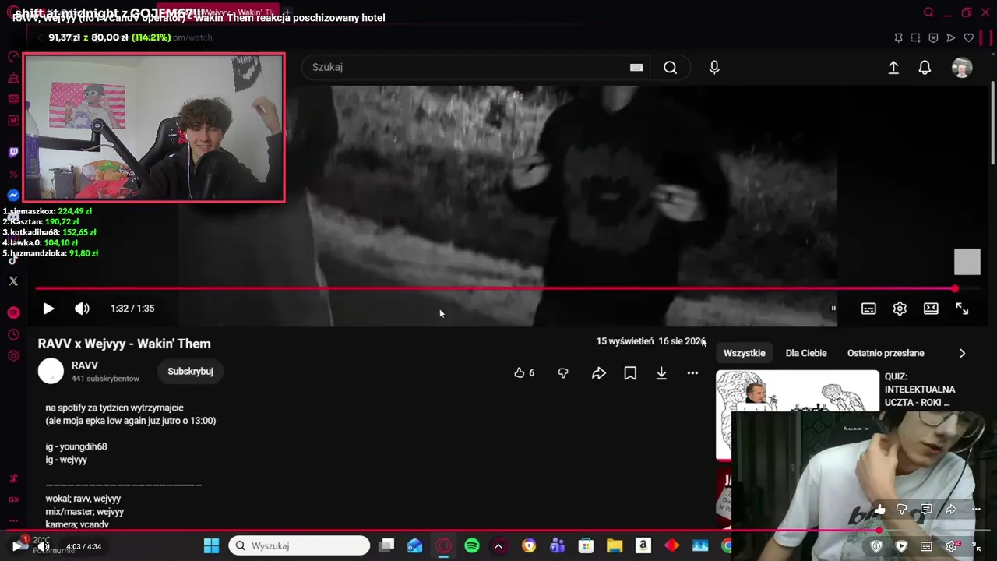The height and width of the screenshot is (561, 997).
Task: Open the 'QUIZ: INTELEKTUALNA UCZTA' video title
Action: (920, 390)
